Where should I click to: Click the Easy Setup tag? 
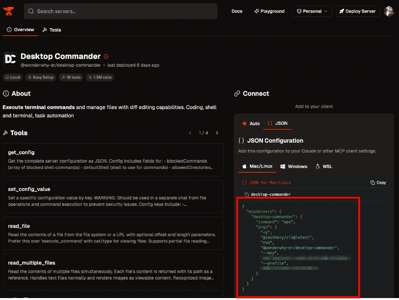[x=41, y=77]
